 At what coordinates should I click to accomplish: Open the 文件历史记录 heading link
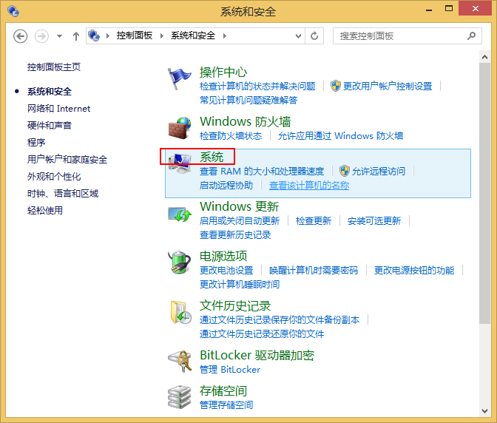[235, 305]
